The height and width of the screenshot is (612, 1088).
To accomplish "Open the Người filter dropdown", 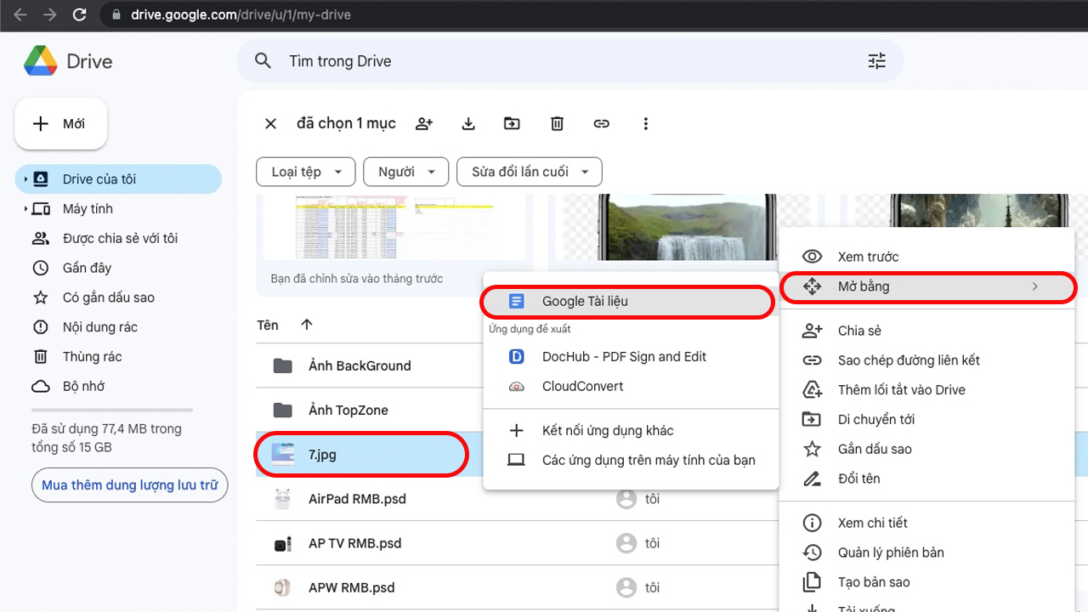I will (x=405, y=172).
